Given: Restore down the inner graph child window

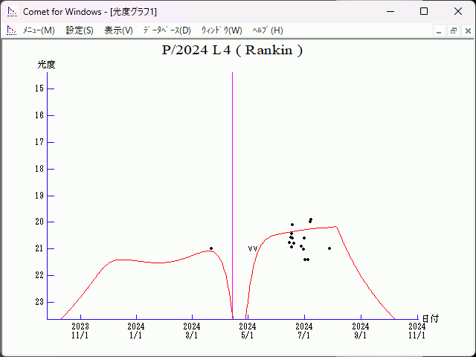Looking at the screenshot, I should [453, 30].
